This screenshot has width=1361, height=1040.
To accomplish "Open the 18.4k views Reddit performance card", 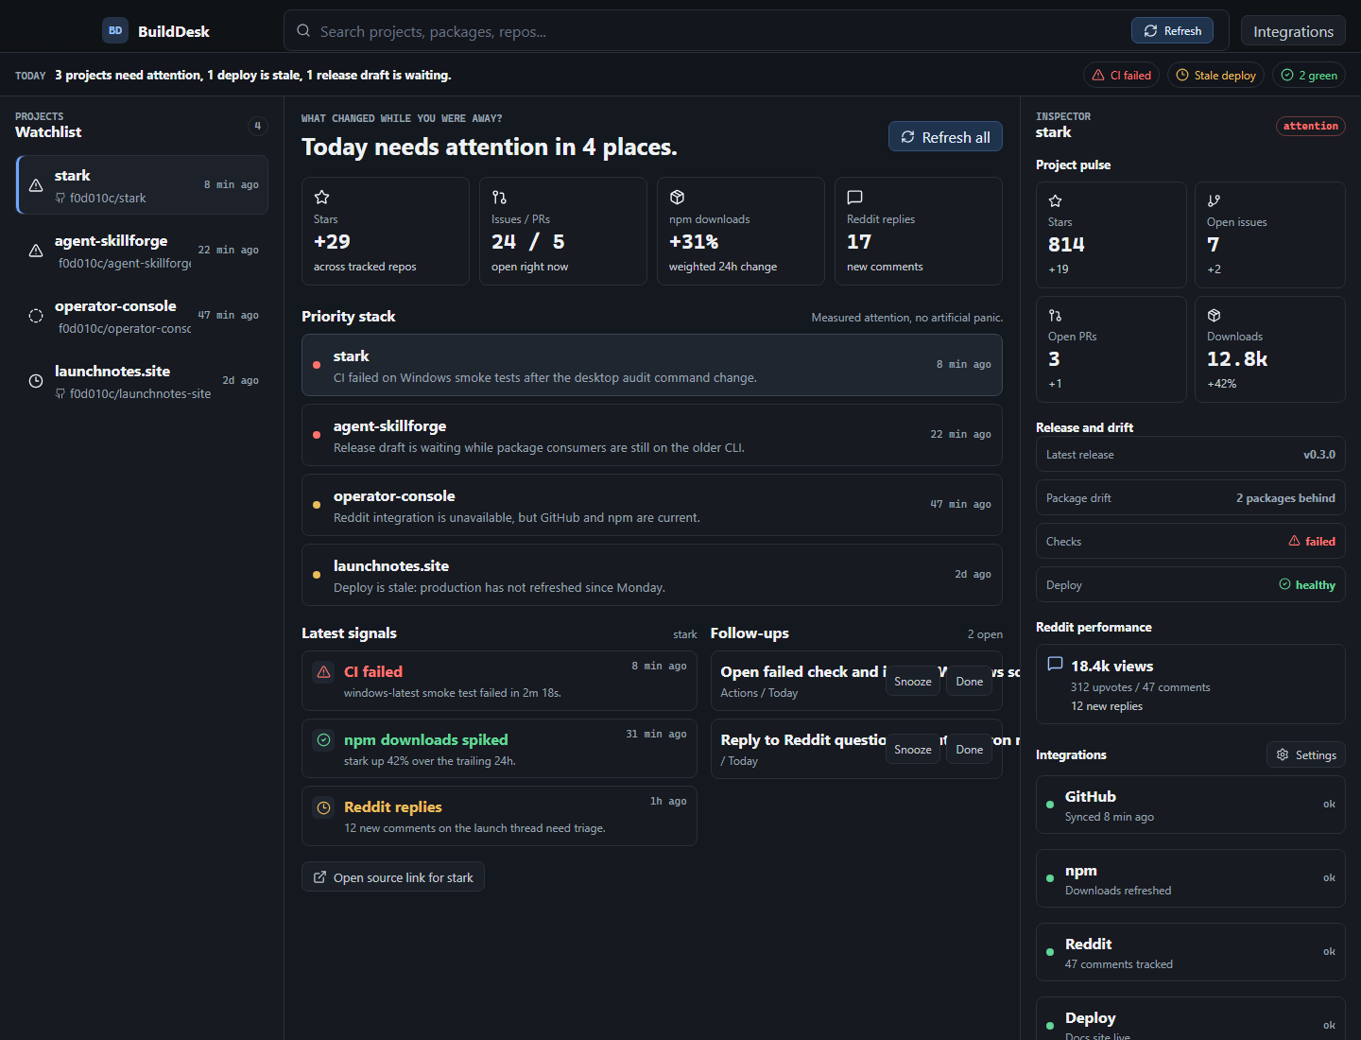I will (1191, 685).
